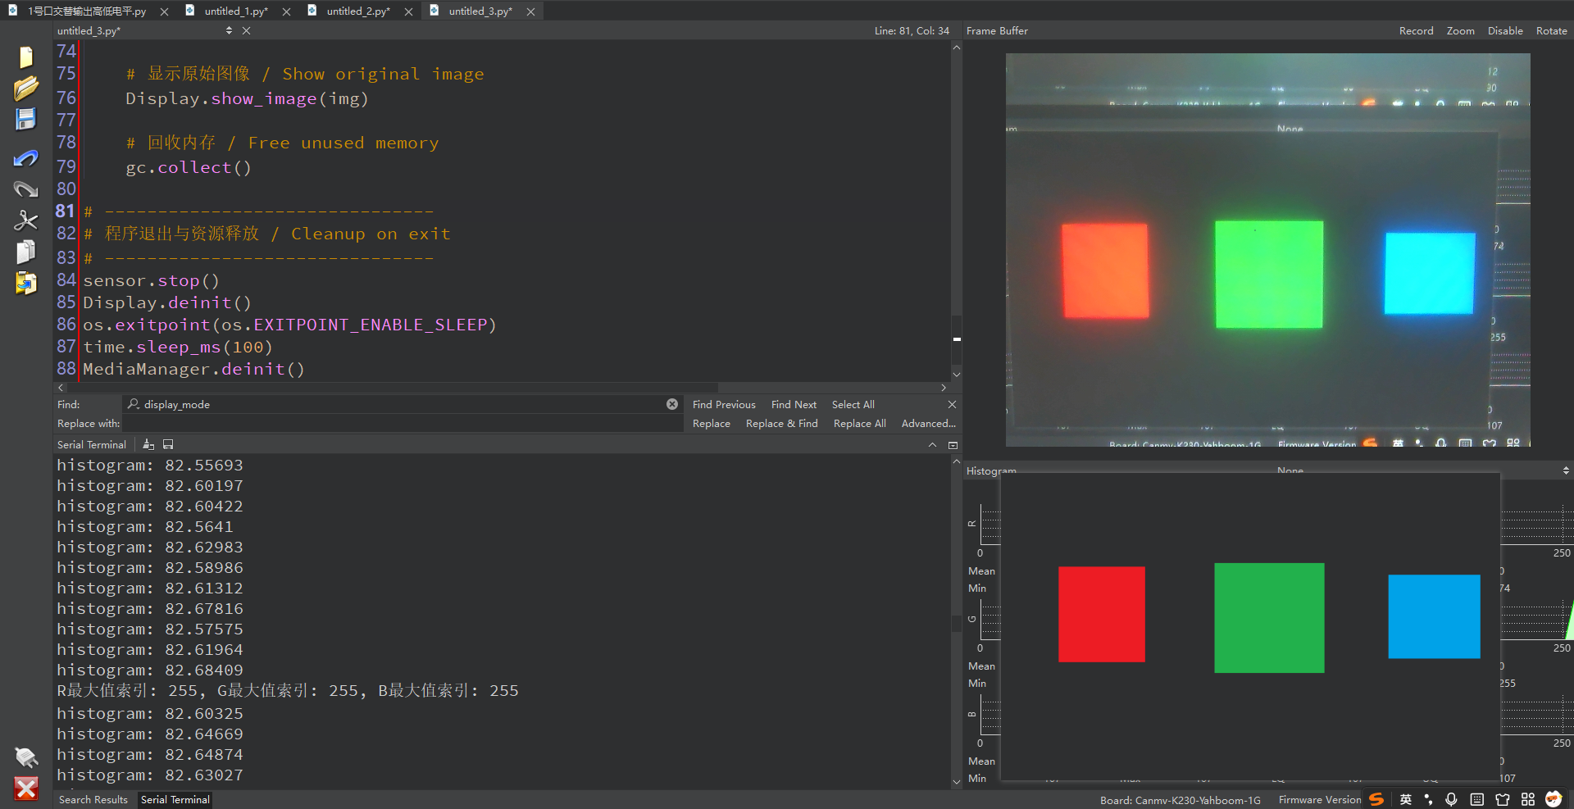Screen dimensions: 1574x809
Task: Click the Find Next button
Action: pos(794,404)
